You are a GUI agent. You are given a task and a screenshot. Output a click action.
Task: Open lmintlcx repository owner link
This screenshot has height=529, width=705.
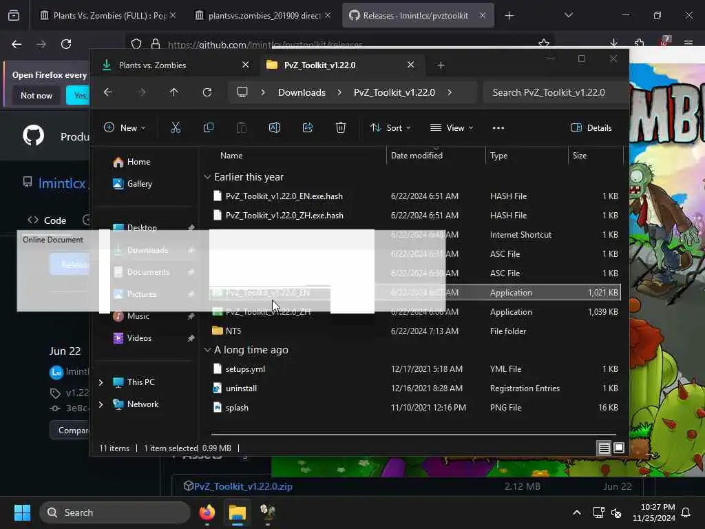point(61,183)
